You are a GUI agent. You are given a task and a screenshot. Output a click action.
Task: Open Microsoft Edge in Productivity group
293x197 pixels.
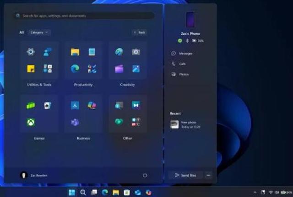75,69
